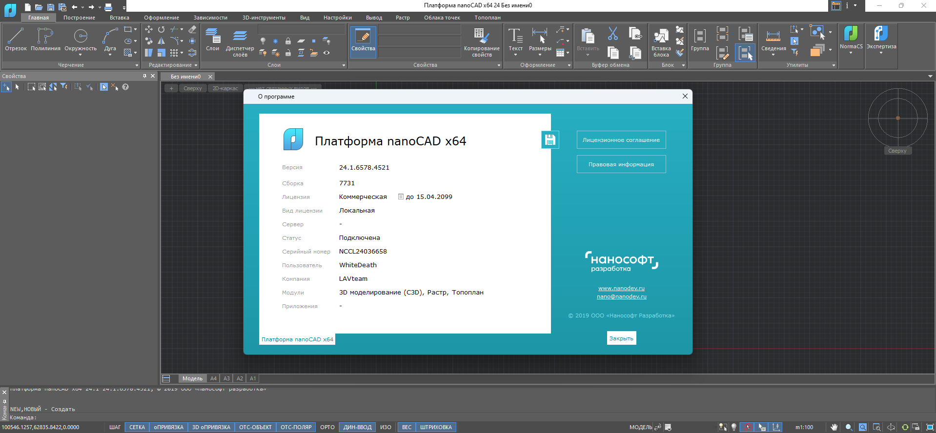Switch to the A4 layout tab

213,378
